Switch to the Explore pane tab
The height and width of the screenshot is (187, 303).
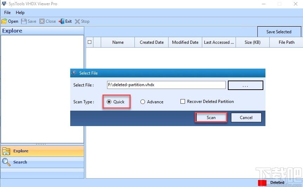tap(42, 151)
